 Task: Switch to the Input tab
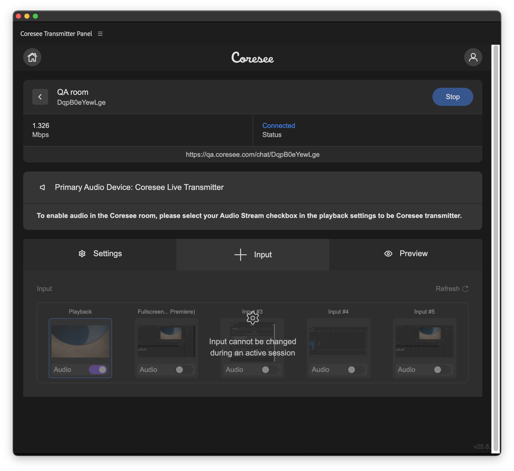tap(253, 254)
